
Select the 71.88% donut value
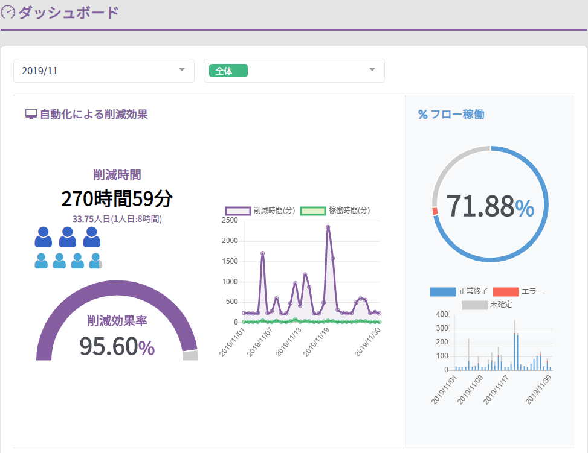tap(490, 206)
